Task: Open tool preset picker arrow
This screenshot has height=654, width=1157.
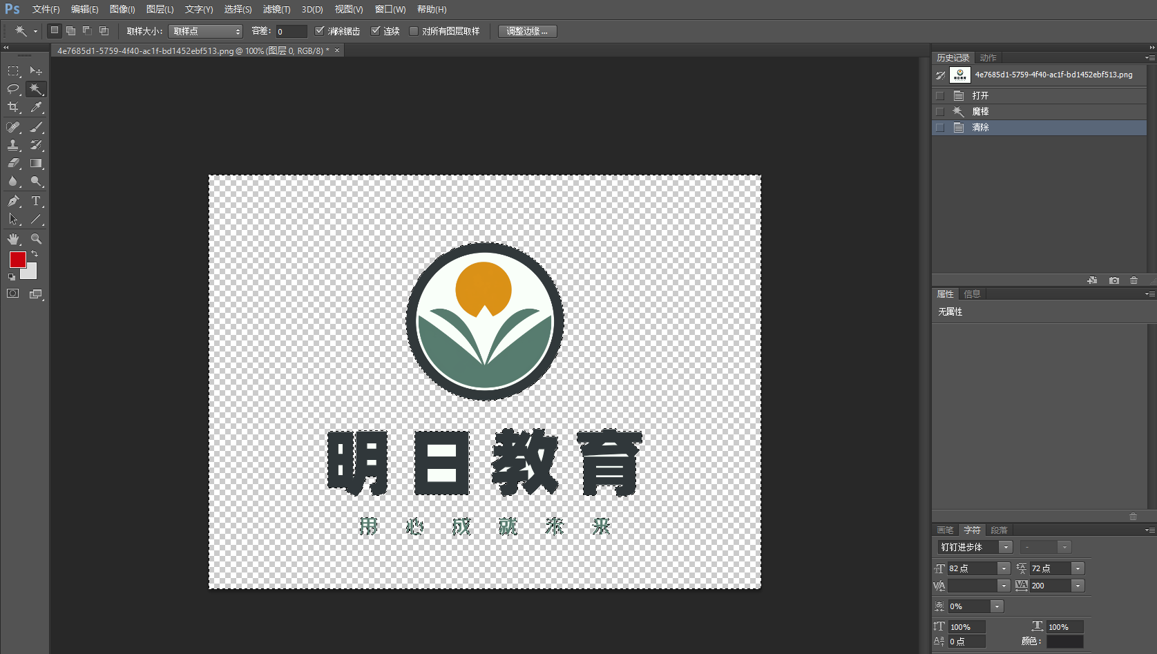Action: point(35,31)
